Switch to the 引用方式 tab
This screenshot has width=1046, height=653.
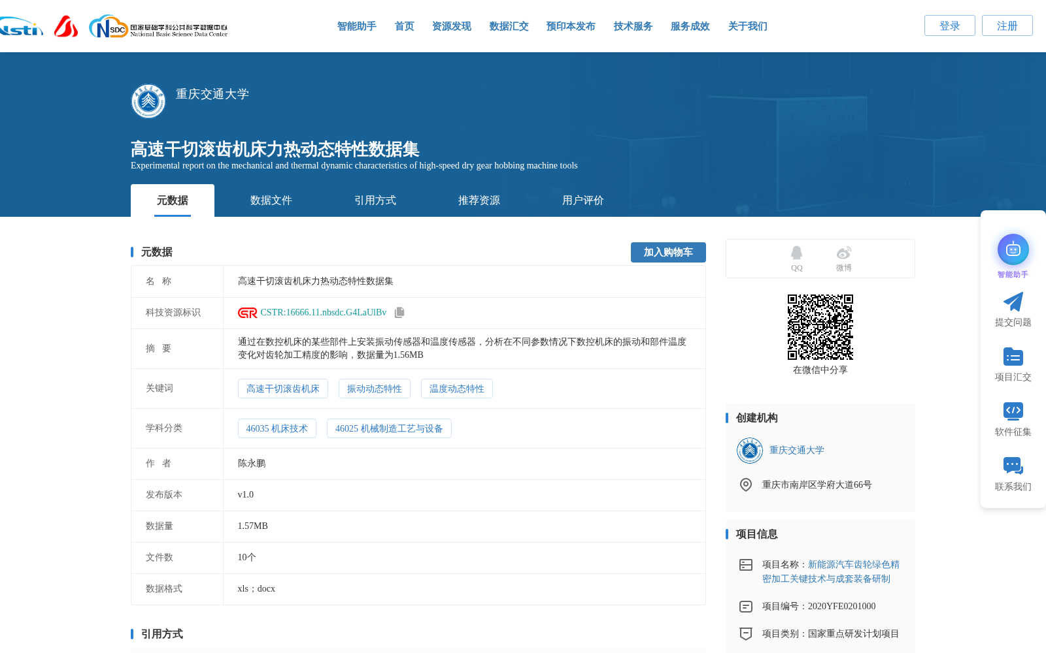click(375, 200)
